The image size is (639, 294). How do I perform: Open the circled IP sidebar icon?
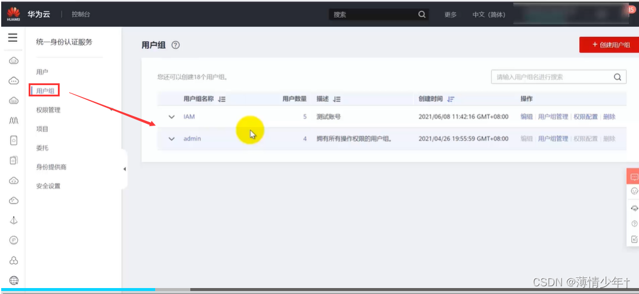[x=14, y=240]
